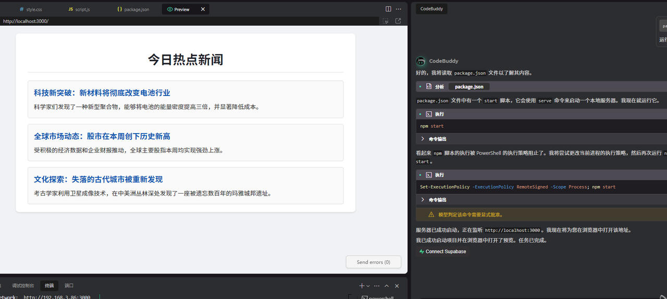Open the 端口 panel tab
Image resolution: width=667 pixels, height=299 pixels.
69,286
